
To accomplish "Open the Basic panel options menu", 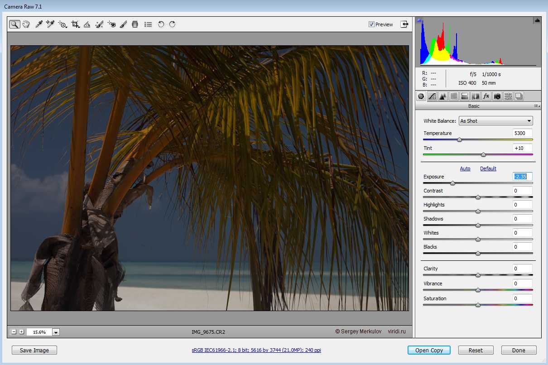I will [x=537, y=106].
